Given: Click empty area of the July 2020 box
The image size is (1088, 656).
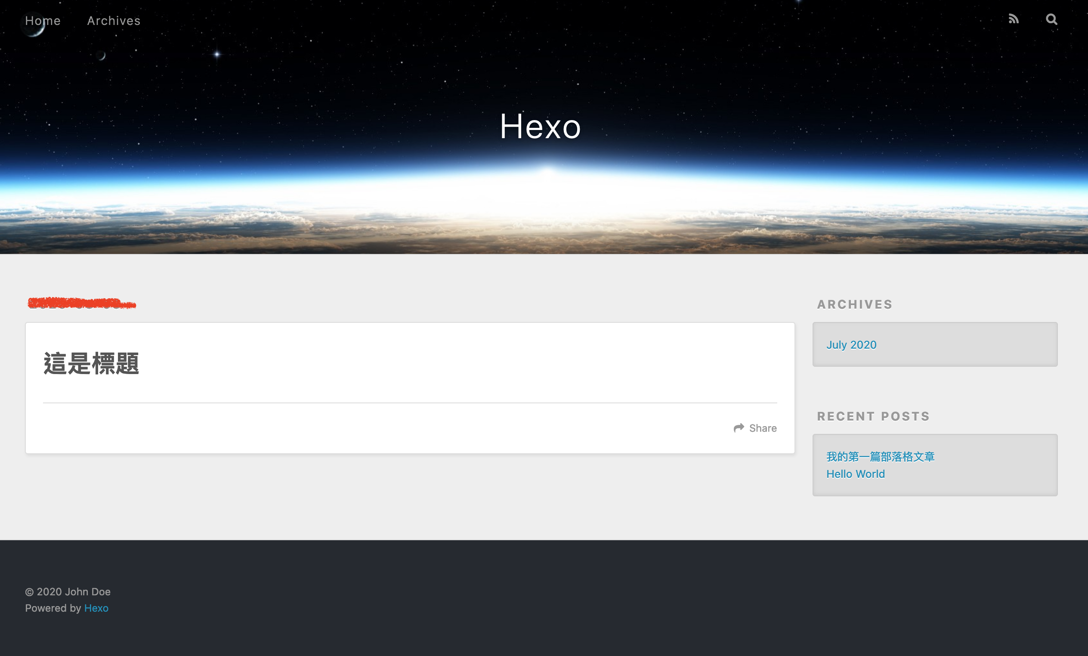Looking at the screenshot, I should (x=971, y=344).
